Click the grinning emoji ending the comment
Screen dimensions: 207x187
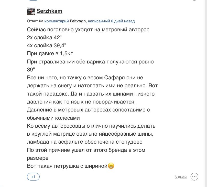pos(111,166)
